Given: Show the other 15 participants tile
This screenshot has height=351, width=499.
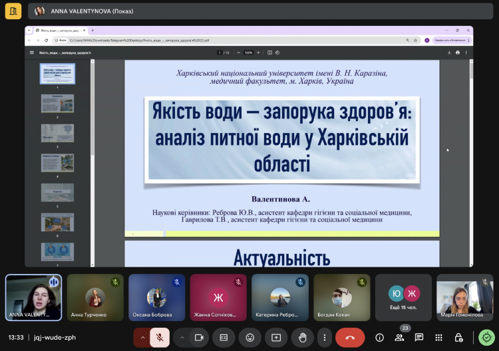Looking at the screenshot, I should (404, 298).
